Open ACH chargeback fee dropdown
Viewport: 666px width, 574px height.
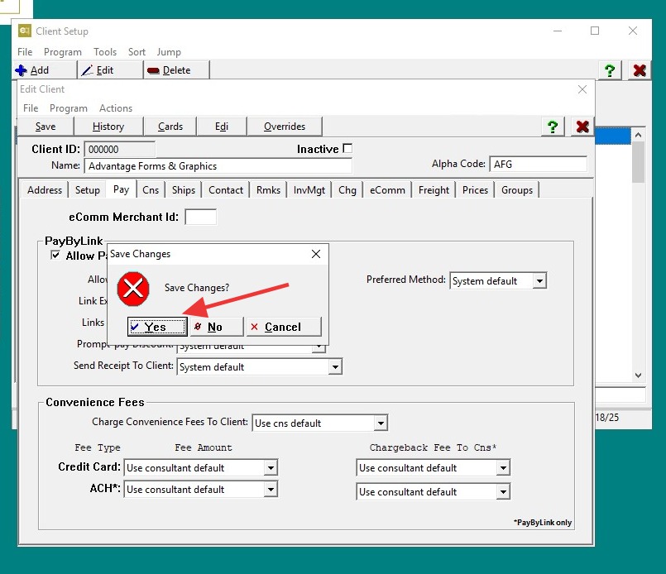pos(434,491)
